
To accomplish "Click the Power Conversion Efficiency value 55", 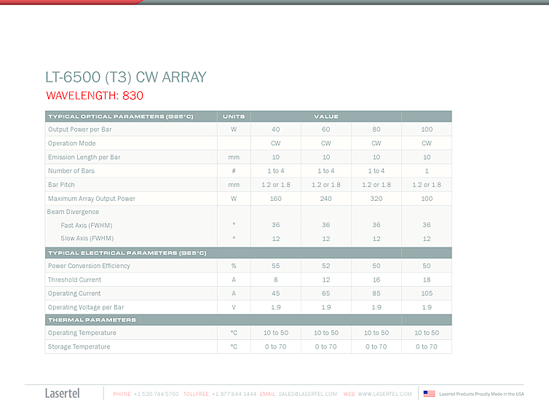I will click(x=275, y=266).
